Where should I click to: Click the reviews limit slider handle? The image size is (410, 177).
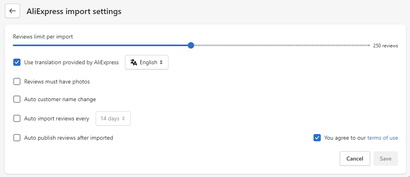point(191,45)
